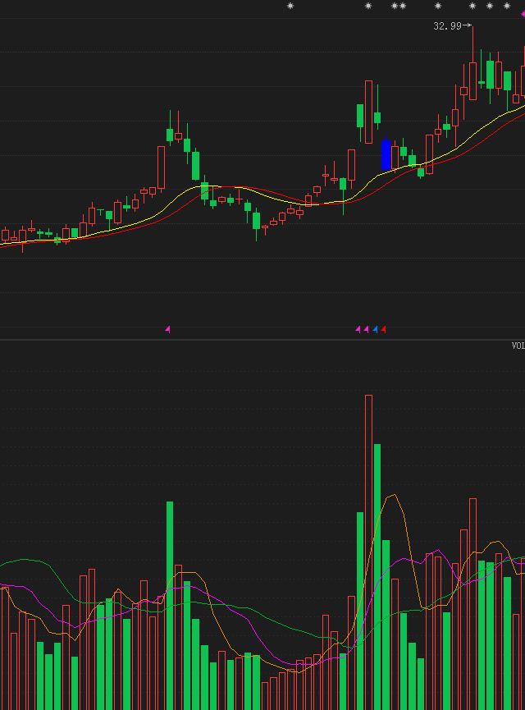Click the second star marker from the right
525x710 pixels.
coord(490,6)
